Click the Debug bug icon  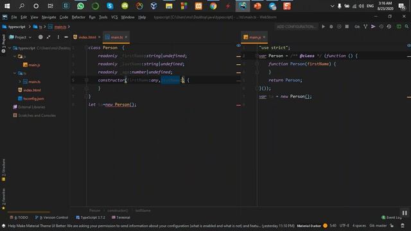(331, 26)
